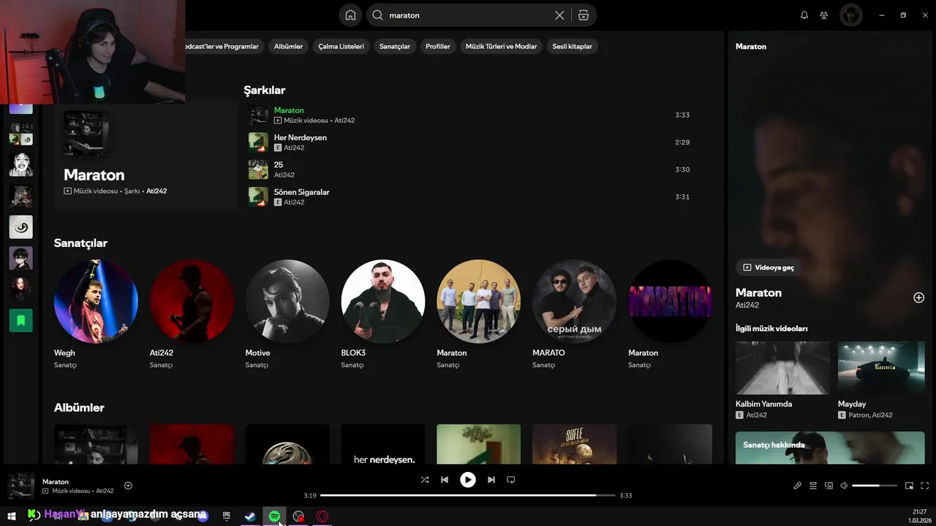Viewport: 936px width, 526px height.
Task: Click the Ati242 link in top result
Action: (156, 191)
